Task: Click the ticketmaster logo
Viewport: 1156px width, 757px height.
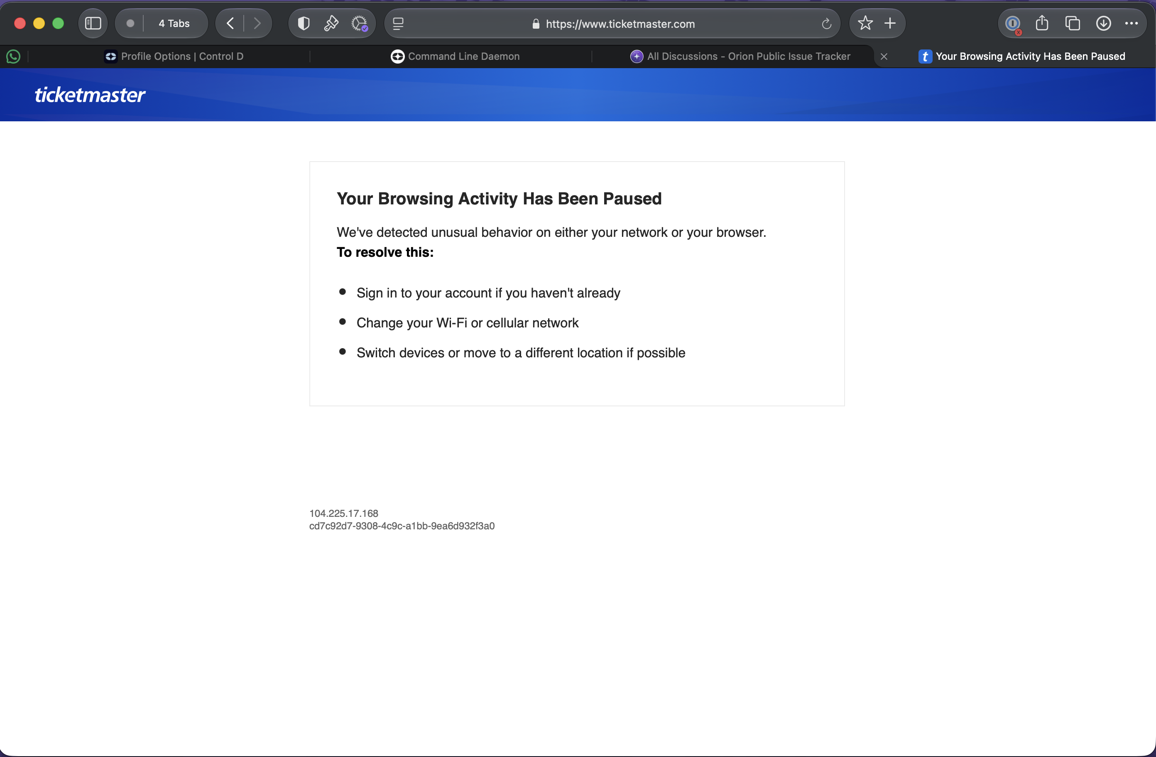Action: click(90, 95)
